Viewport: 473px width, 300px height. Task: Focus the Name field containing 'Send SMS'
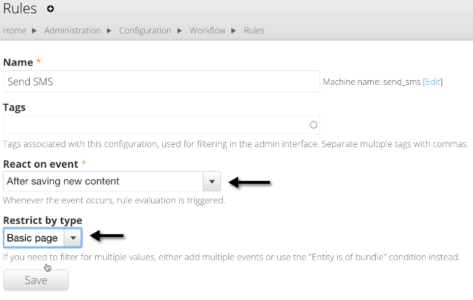pos(160,81)
